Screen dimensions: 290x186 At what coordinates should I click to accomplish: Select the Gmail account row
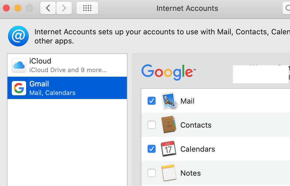click(67, 88)
